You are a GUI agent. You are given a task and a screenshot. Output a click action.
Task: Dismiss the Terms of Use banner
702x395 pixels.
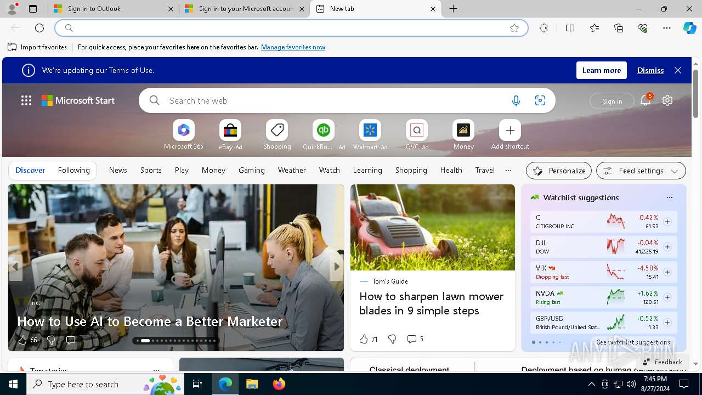pyautogui.click(x=650, y=70)
